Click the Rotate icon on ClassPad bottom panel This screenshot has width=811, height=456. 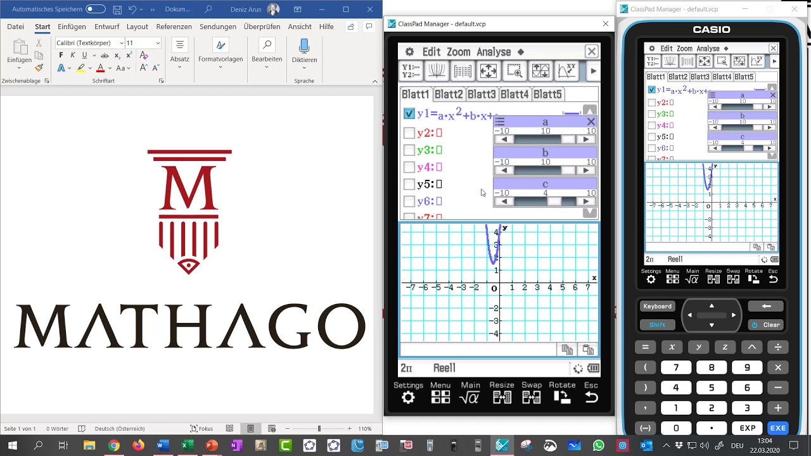[x=562, y=398]
